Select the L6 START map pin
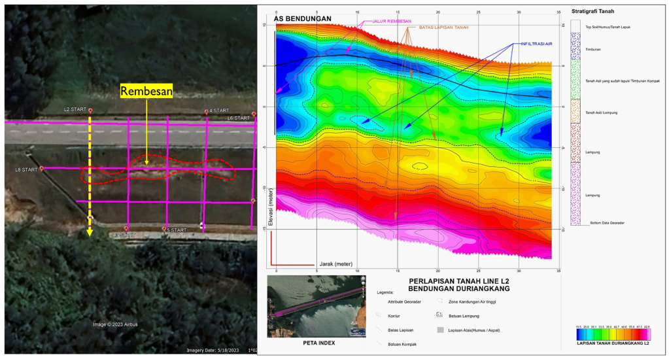 pyautogui.click(x=254, y=115)
